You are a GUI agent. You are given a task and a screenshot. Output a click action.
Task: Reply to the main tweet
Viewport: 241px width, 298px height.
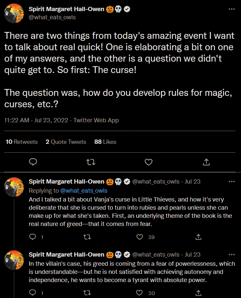(33, 162)
